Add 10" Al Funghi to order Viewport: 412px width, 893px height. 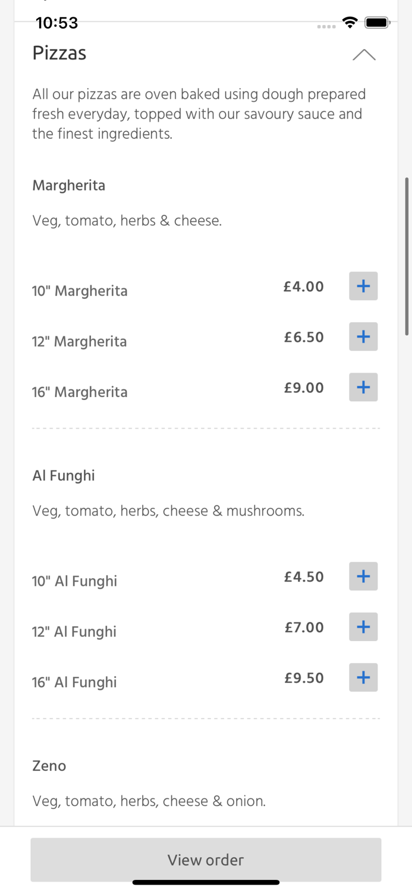coord(363,576)
